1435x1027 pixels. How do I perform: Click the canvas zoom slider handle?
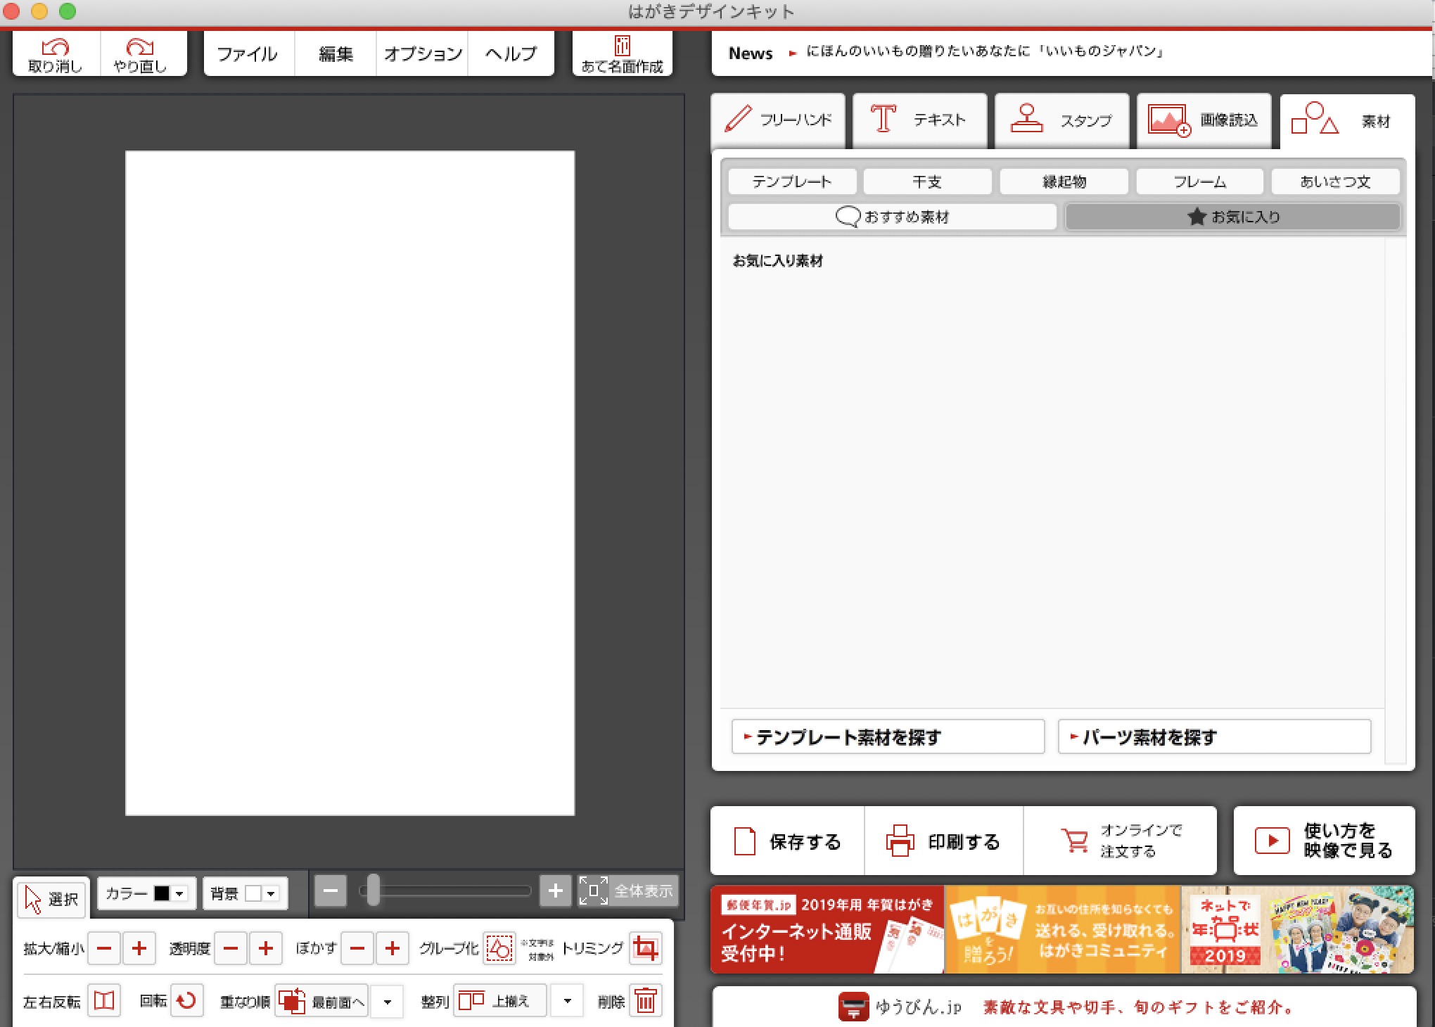pos(374,891)
